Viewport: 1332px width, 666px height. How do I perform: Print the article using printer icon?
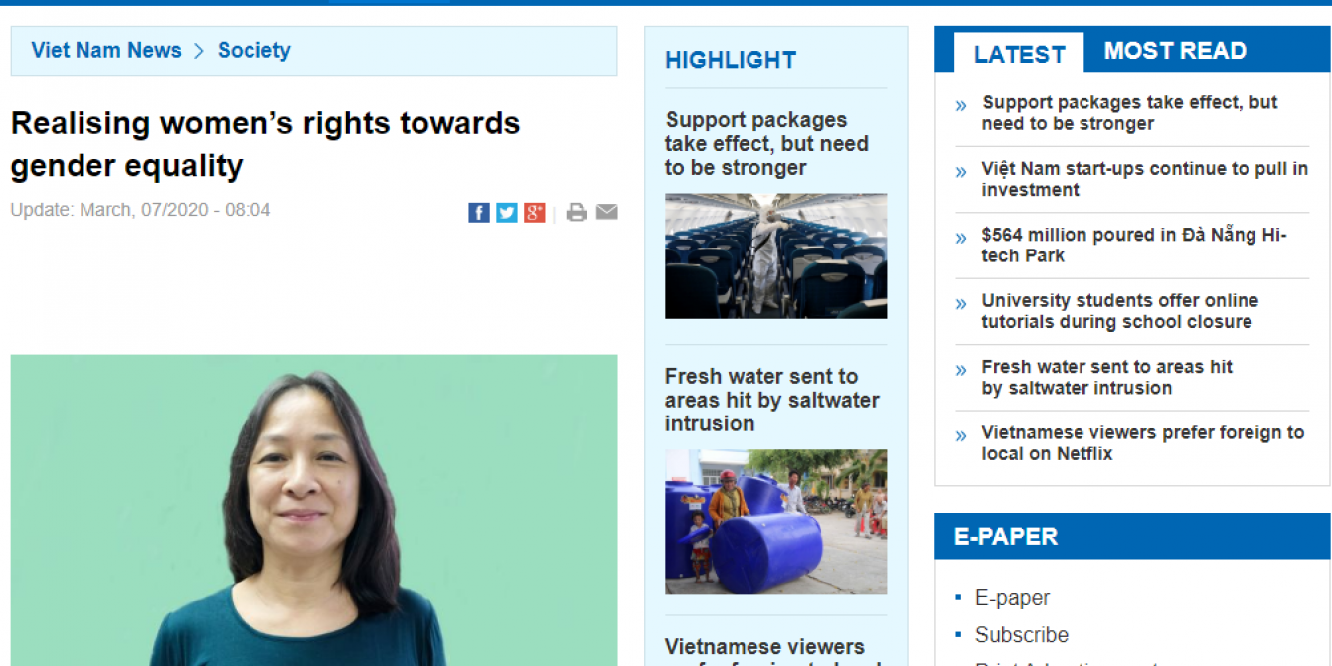point(577,212)
